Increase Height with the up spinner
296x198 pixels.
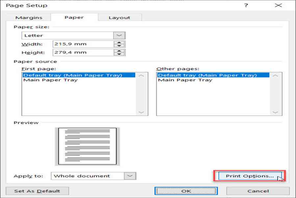click(x=119, y=51)
